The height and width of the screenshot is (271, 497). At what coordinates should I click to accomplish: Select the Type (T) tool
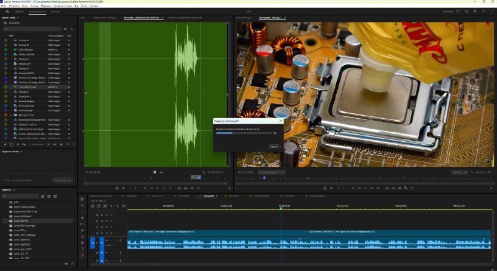point(83,249)
